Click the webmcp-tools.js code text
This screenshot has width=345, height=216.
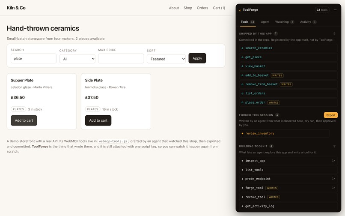pos(113,141)
